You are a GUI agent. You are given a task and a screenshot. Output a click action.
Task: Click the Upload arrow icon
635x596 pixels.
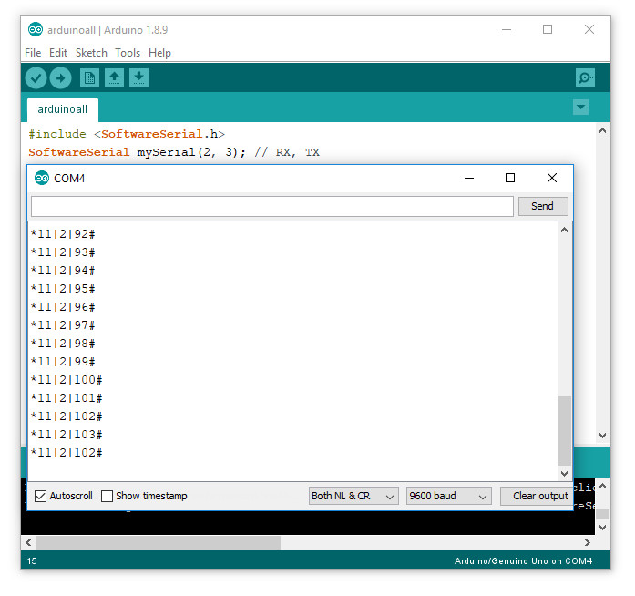point(60,77)
